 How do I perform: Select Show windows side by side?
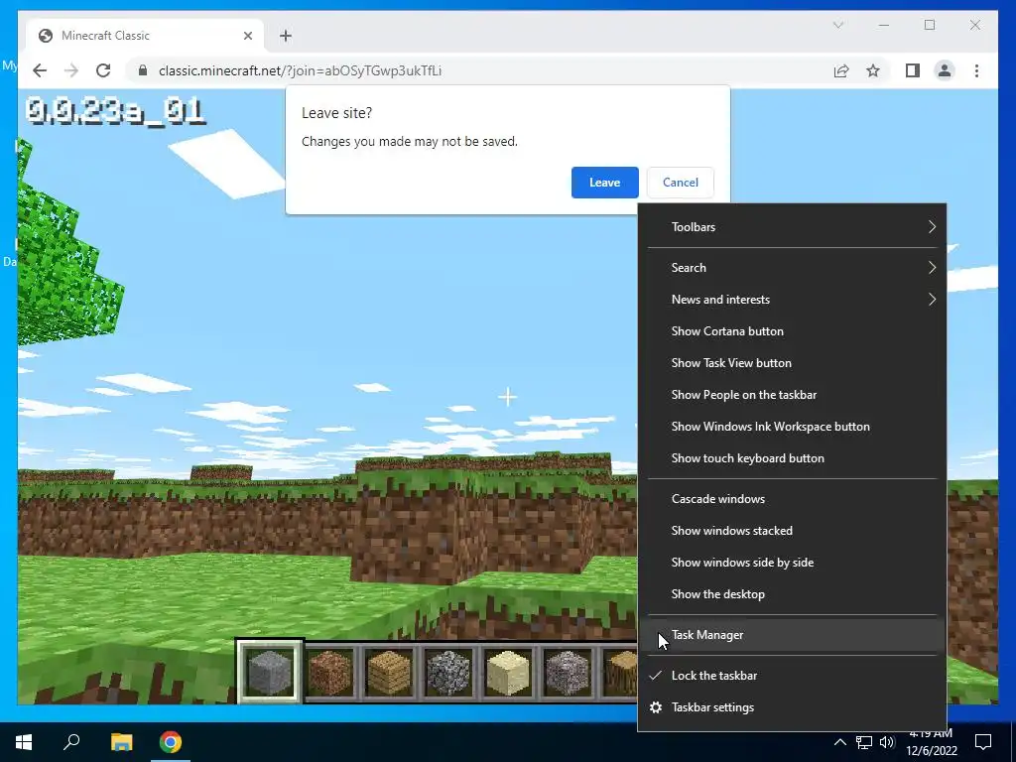pyautogui.click(x=793, y=563)
